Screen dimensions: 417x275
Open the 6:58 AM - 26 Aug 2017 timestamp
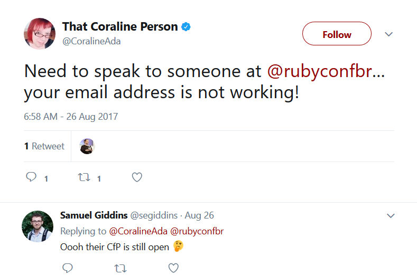coord(71,117)
